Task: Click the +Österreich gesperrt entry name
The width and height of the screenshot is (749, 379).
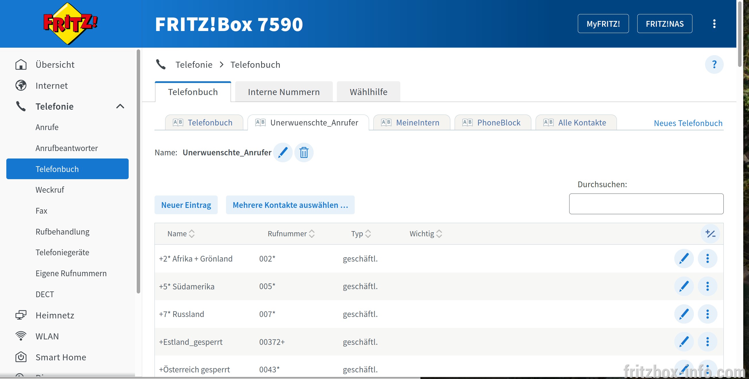Action: coord(194,370)
